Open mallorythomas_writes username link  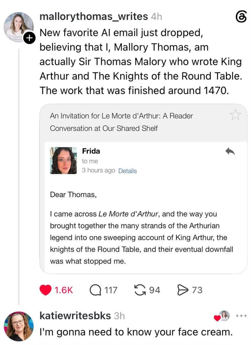[94, 17]
